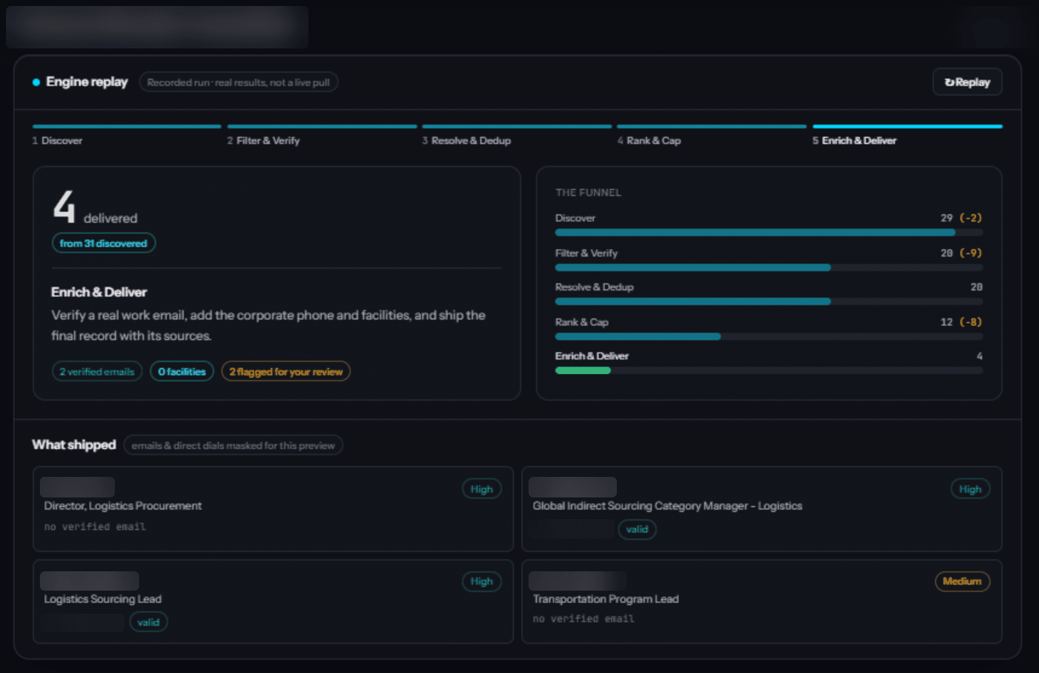Open the '2 flagged for your review' chip
Viewport: 1039px width, 673px height.
[x=286, y=372]
